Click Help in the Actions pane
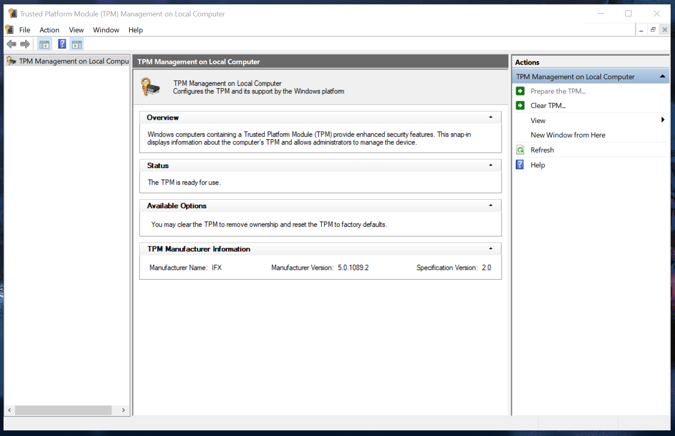 tap(538, 165)
